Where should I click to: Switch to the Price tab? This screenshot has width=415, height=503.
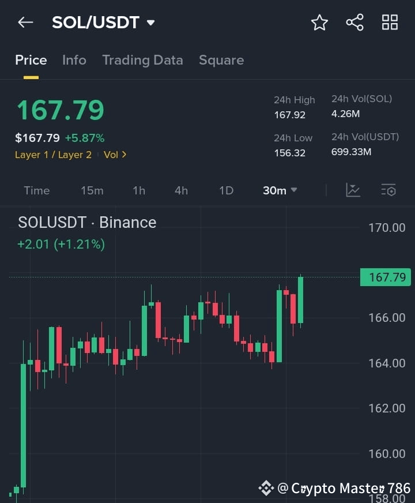(31, 60)
